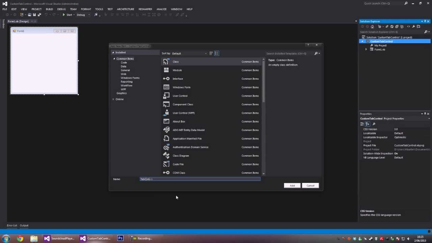Select the About Box template icon

click(166, 122)
